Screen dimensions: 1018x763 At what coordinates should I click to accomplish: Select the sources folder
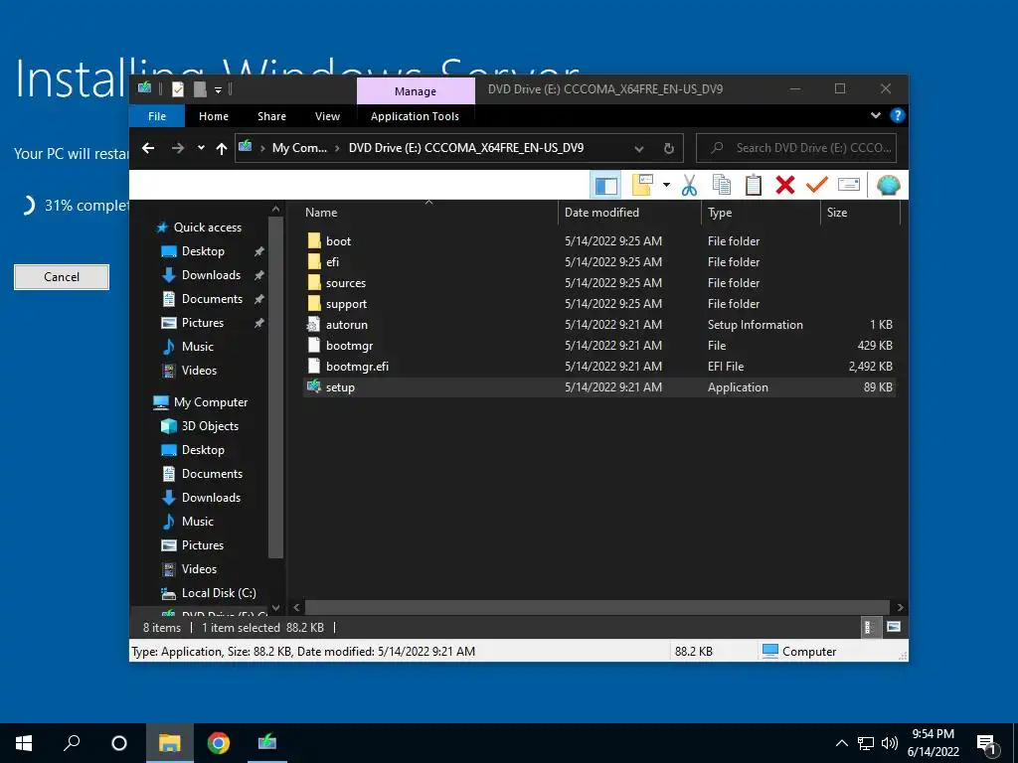click(x=599, y=283)
